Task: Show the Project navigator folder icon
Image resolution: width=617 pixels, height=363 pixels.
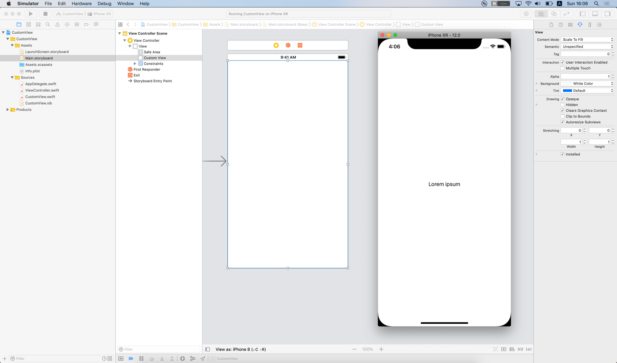Action: tap(19, 24)
